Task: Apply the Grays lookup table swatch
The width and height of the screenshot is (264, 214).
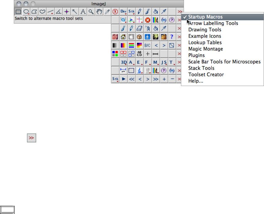Action: click(x=115, y=45)
